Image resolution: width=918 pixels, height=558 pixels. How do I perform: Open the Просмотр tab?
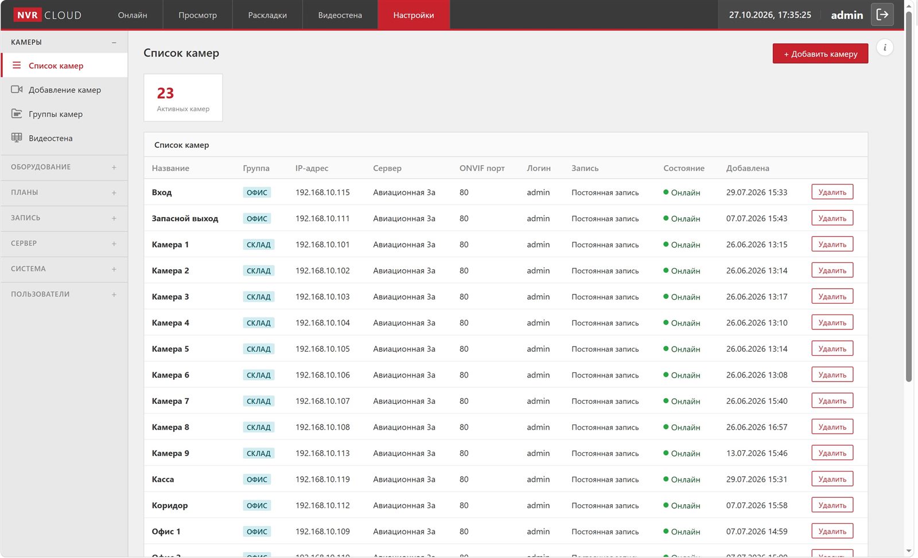(x=197, y=15)
